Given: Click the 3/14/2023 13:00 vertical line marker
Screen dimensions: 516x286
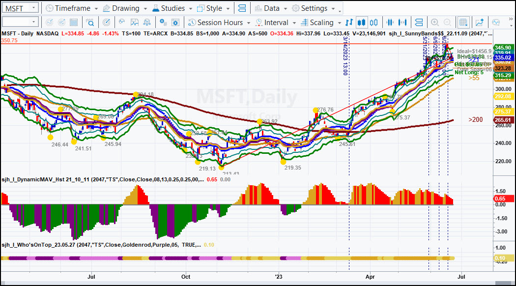Looking at the screenshot, I should (x=345, y=56).
